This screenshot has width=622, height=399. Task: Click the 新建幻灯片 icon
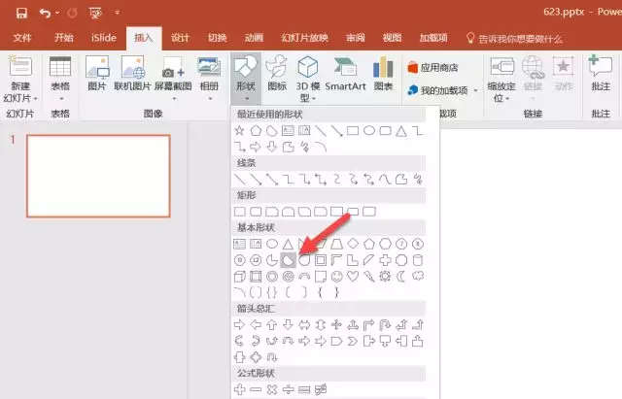point(20,66)
